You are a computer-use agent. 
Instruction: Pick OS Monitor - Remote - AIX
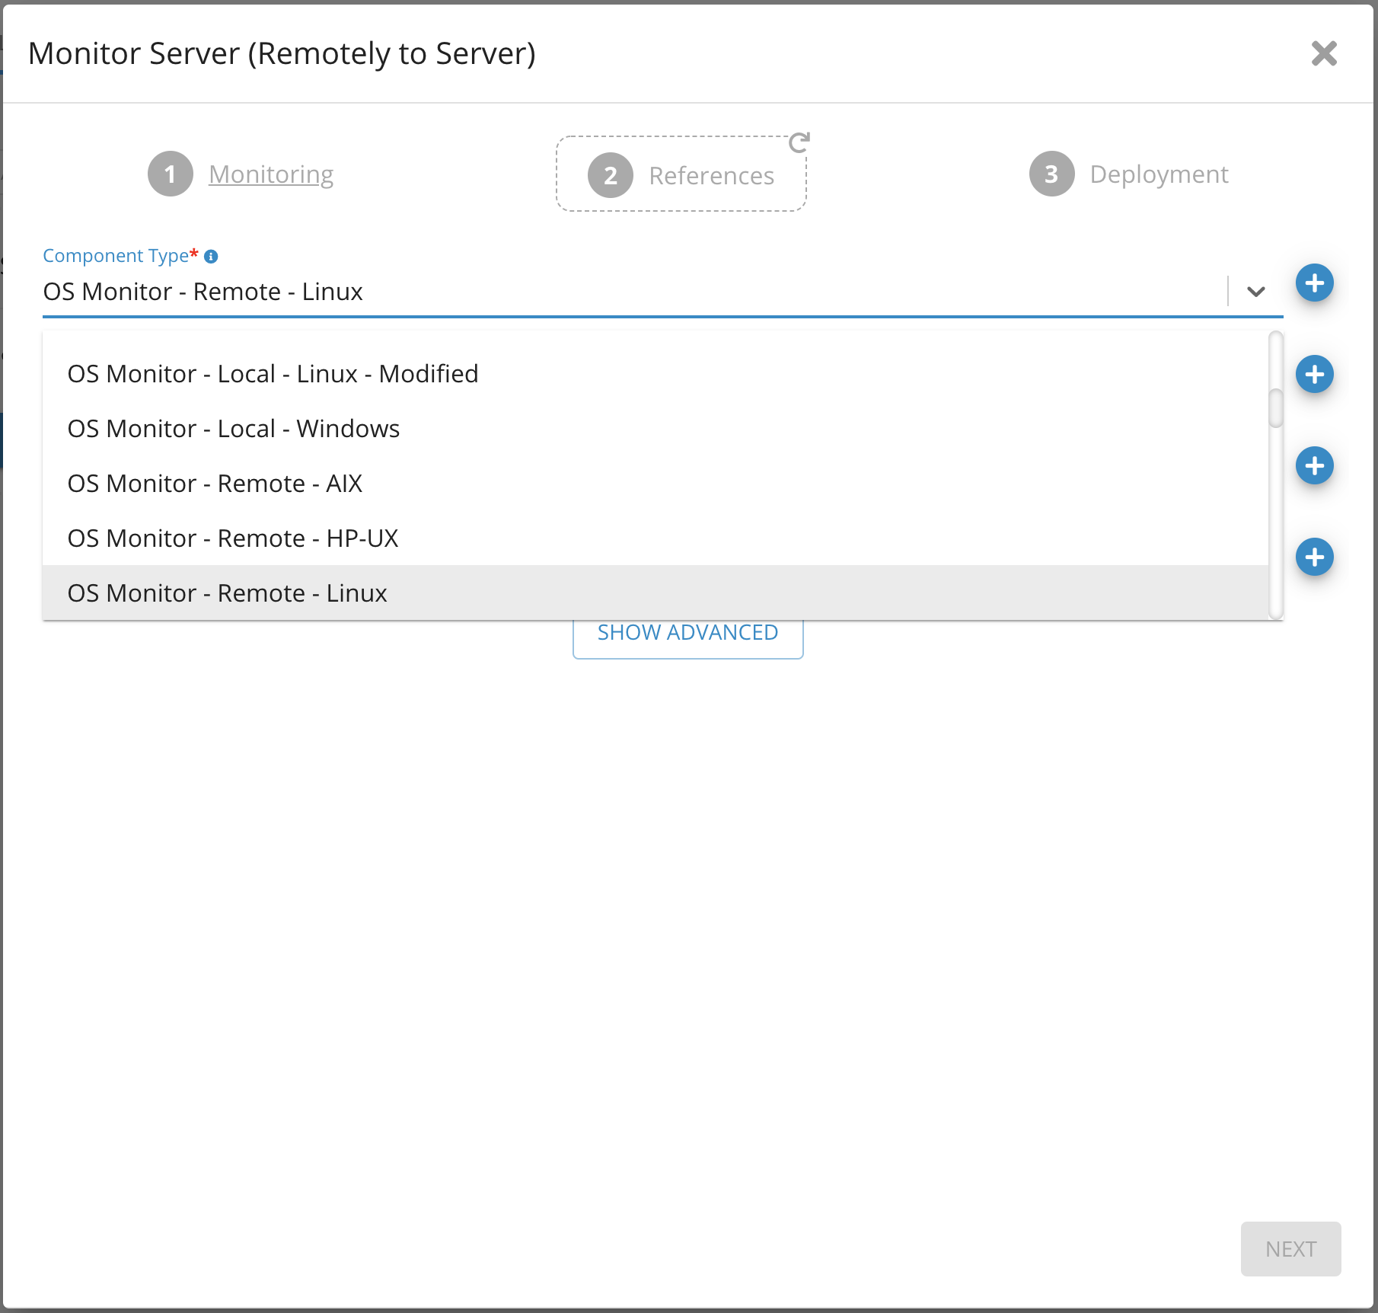click(215, 484)
